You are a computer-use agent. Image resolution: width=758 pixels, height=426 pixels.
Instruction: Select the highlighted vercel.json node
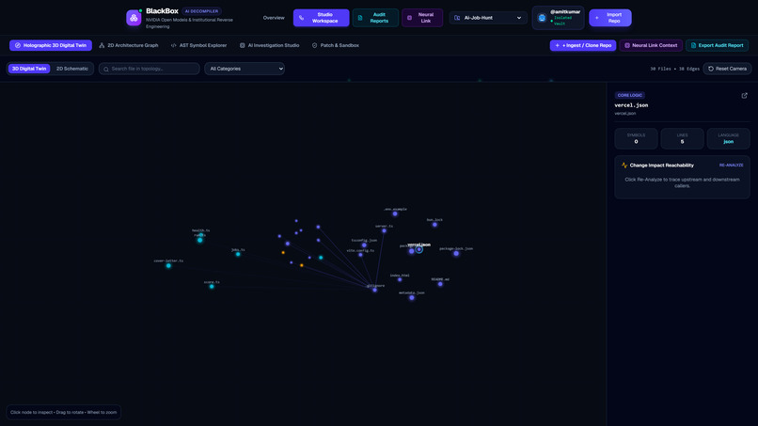click(x=419, y=249)
